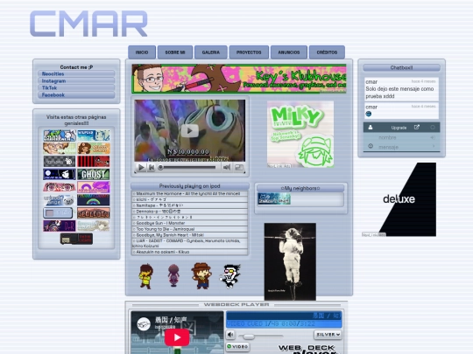Image resolution: width=473 pixels, height=354 pixels.
Task: Switch to the SOBRE MI tab
Action: click(x=175, y=52)
